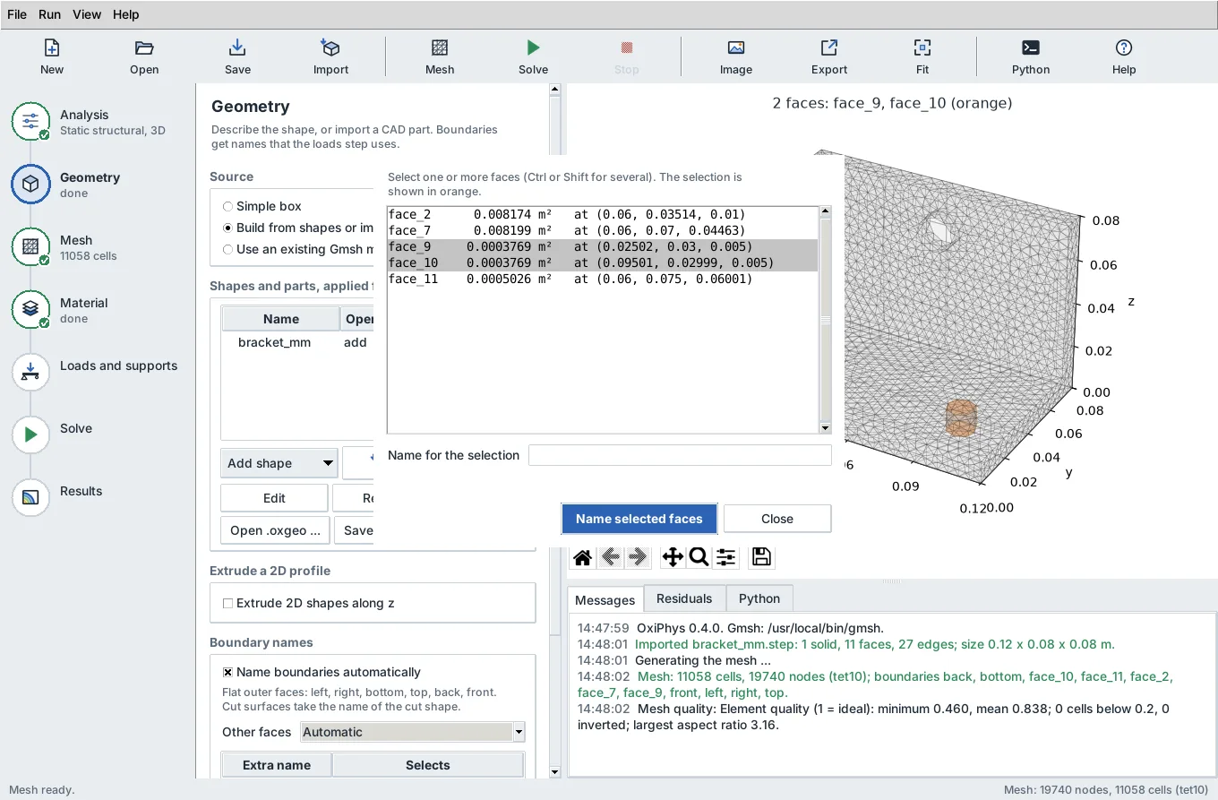Screen dimensions: 1218x800
Task: Save the figure with the floppy icon
Action: coord(761,557)
